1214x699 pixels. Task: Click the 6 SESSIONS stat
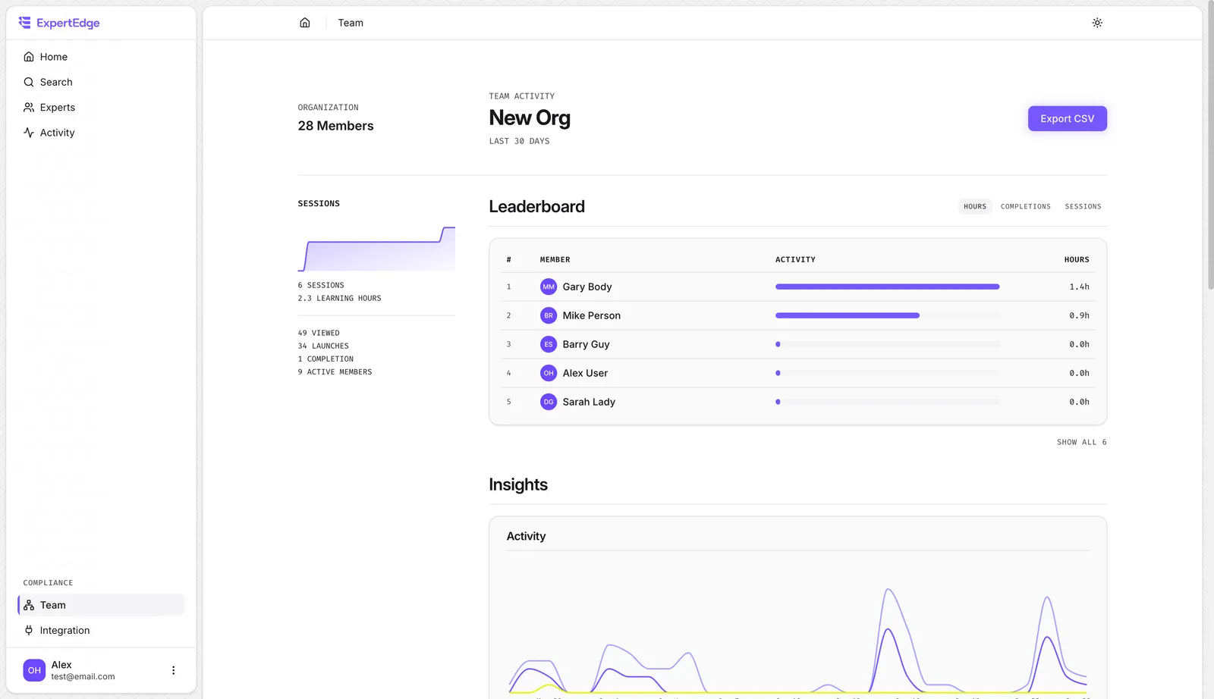click(321, 285)
